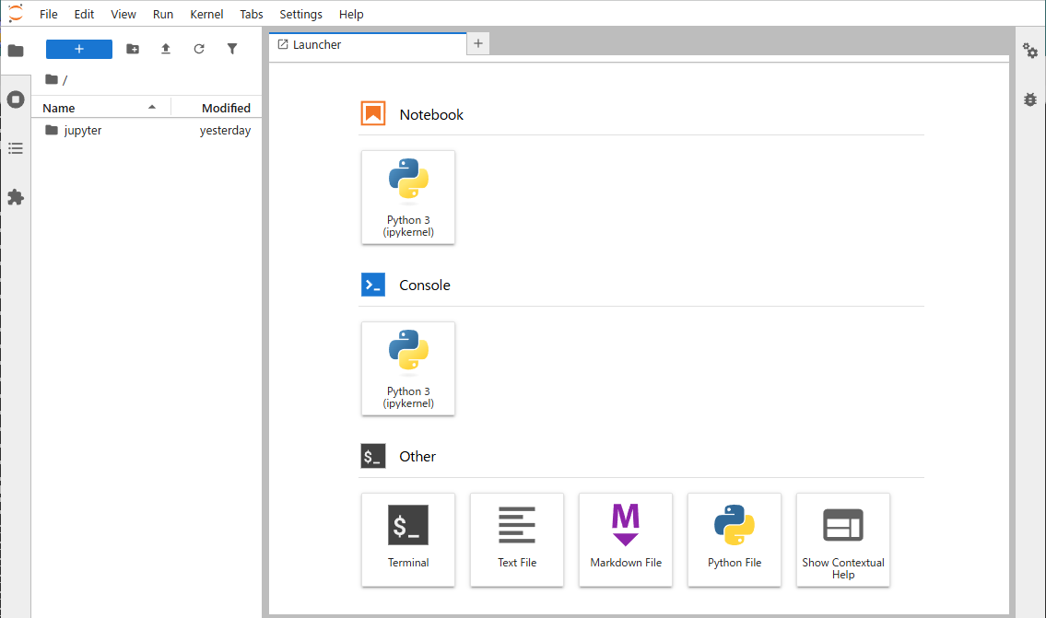Sort files by Name column header
The height and width of the screenshot is (618, 1046).
[x=100, y=108]
